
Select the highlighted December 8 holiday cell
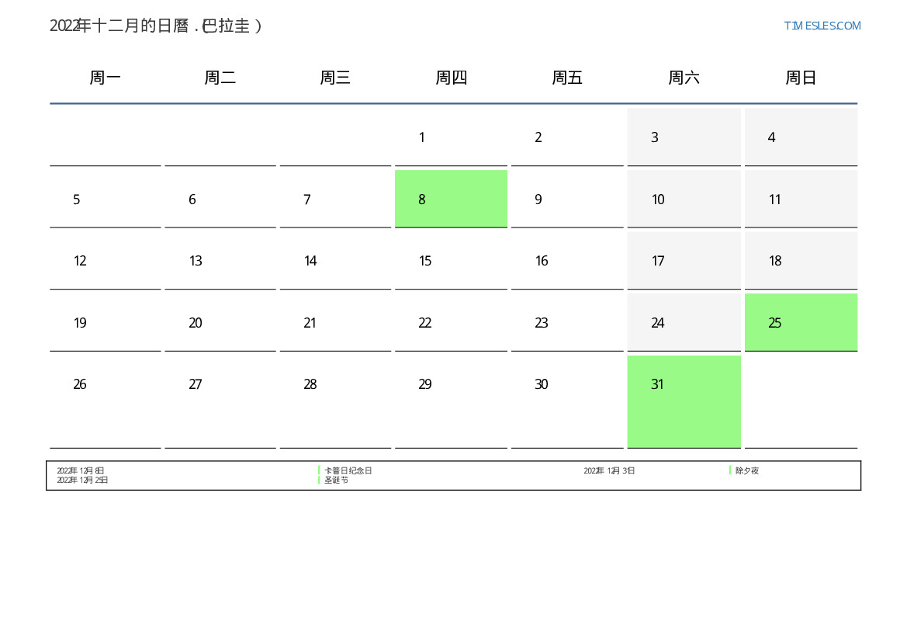[x=451, y=199]
